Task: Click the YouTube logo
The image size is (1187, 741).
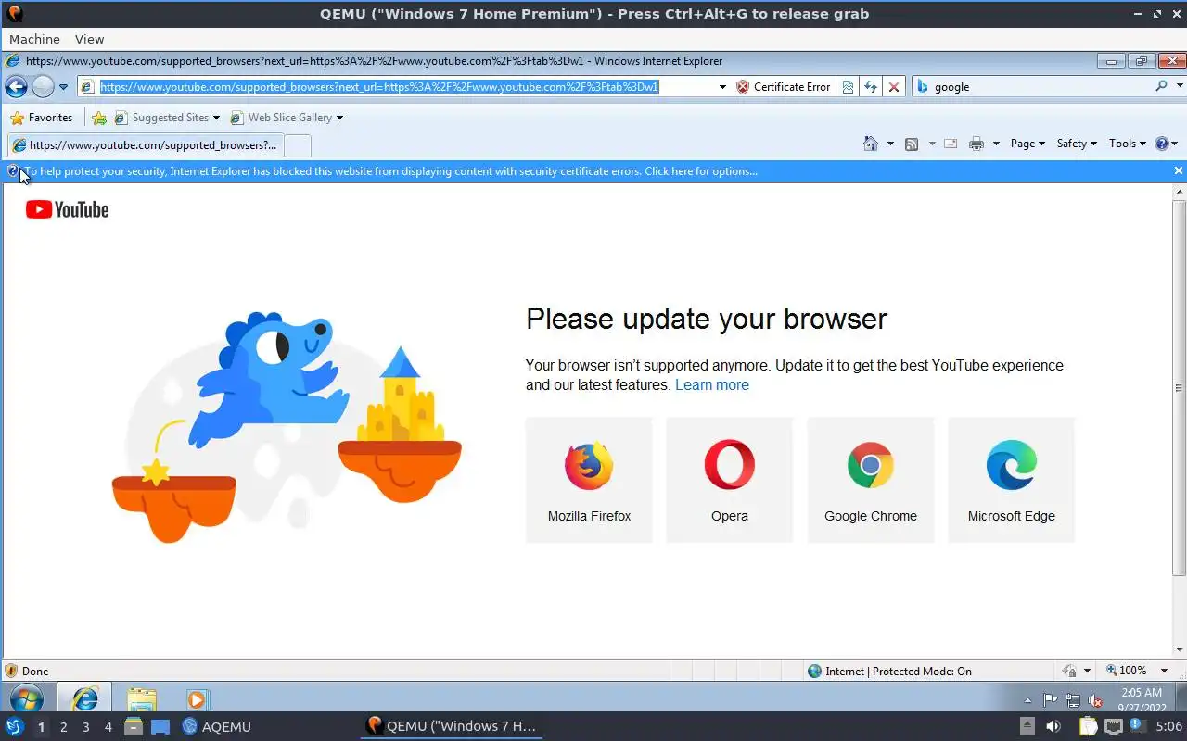Action: tap(67, 209)
